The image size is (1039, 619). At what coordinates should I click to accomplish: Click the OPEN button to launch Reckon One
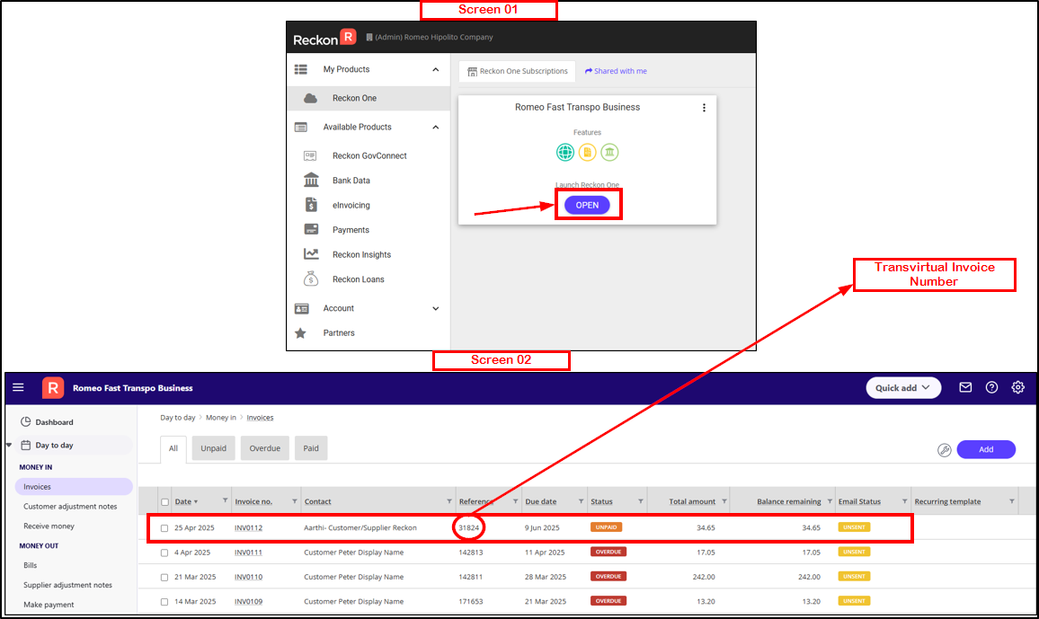tap(587, 205)
